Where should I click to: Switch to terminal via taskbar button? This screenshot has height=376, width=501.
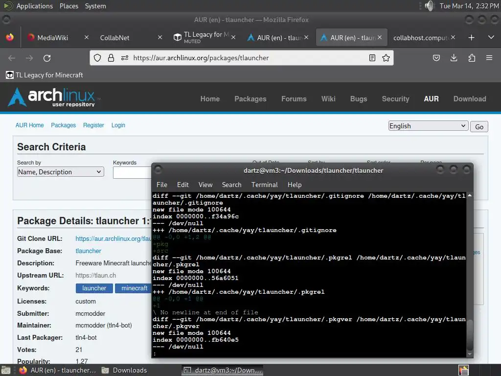pos(223,370)
